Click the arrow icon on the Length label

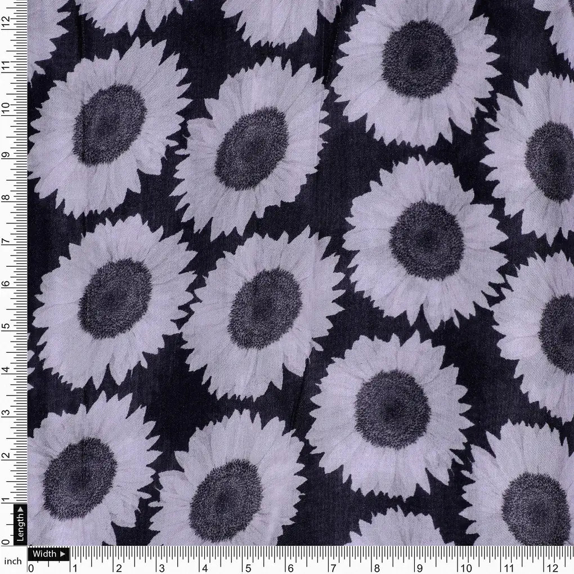[20, 510]
